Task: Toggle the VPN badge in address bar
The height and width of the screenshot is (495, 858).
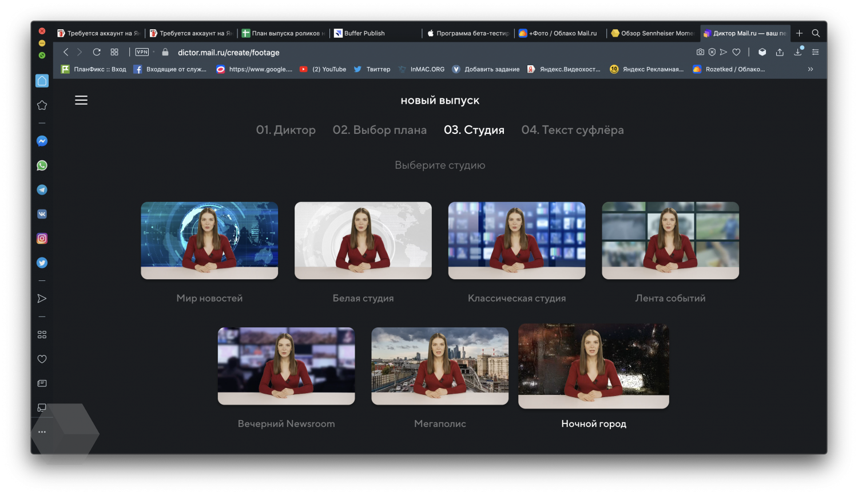Action: click(x=142, y=52)
